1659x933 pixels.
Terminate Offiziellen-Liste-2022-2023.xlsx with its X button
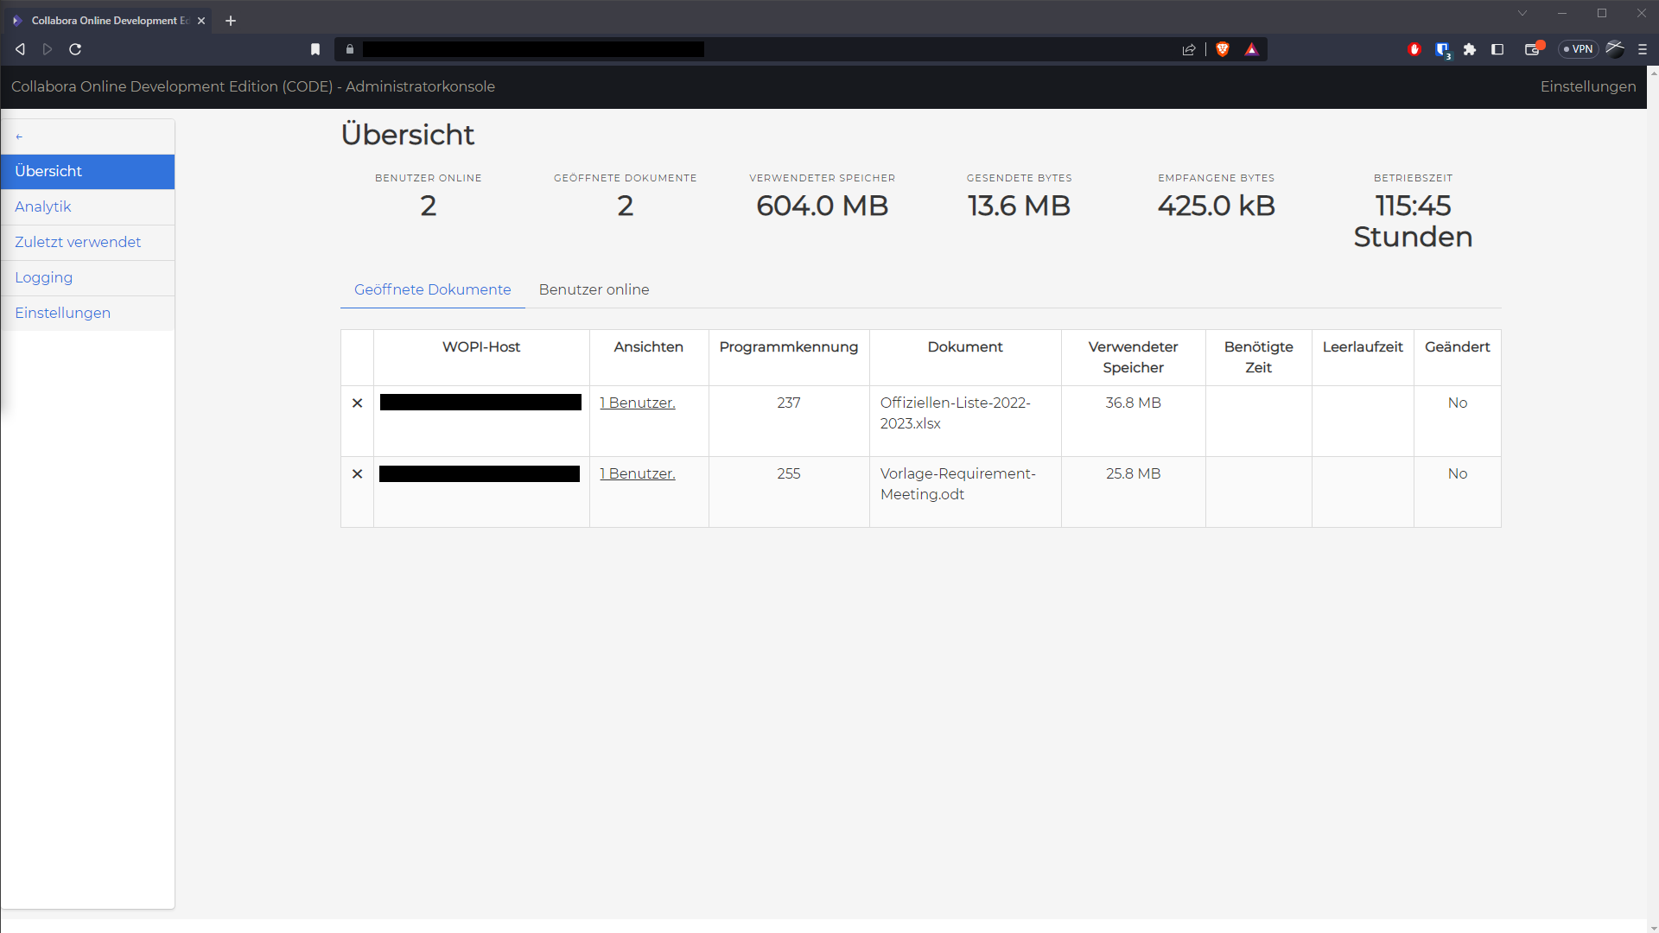[357, 403]
